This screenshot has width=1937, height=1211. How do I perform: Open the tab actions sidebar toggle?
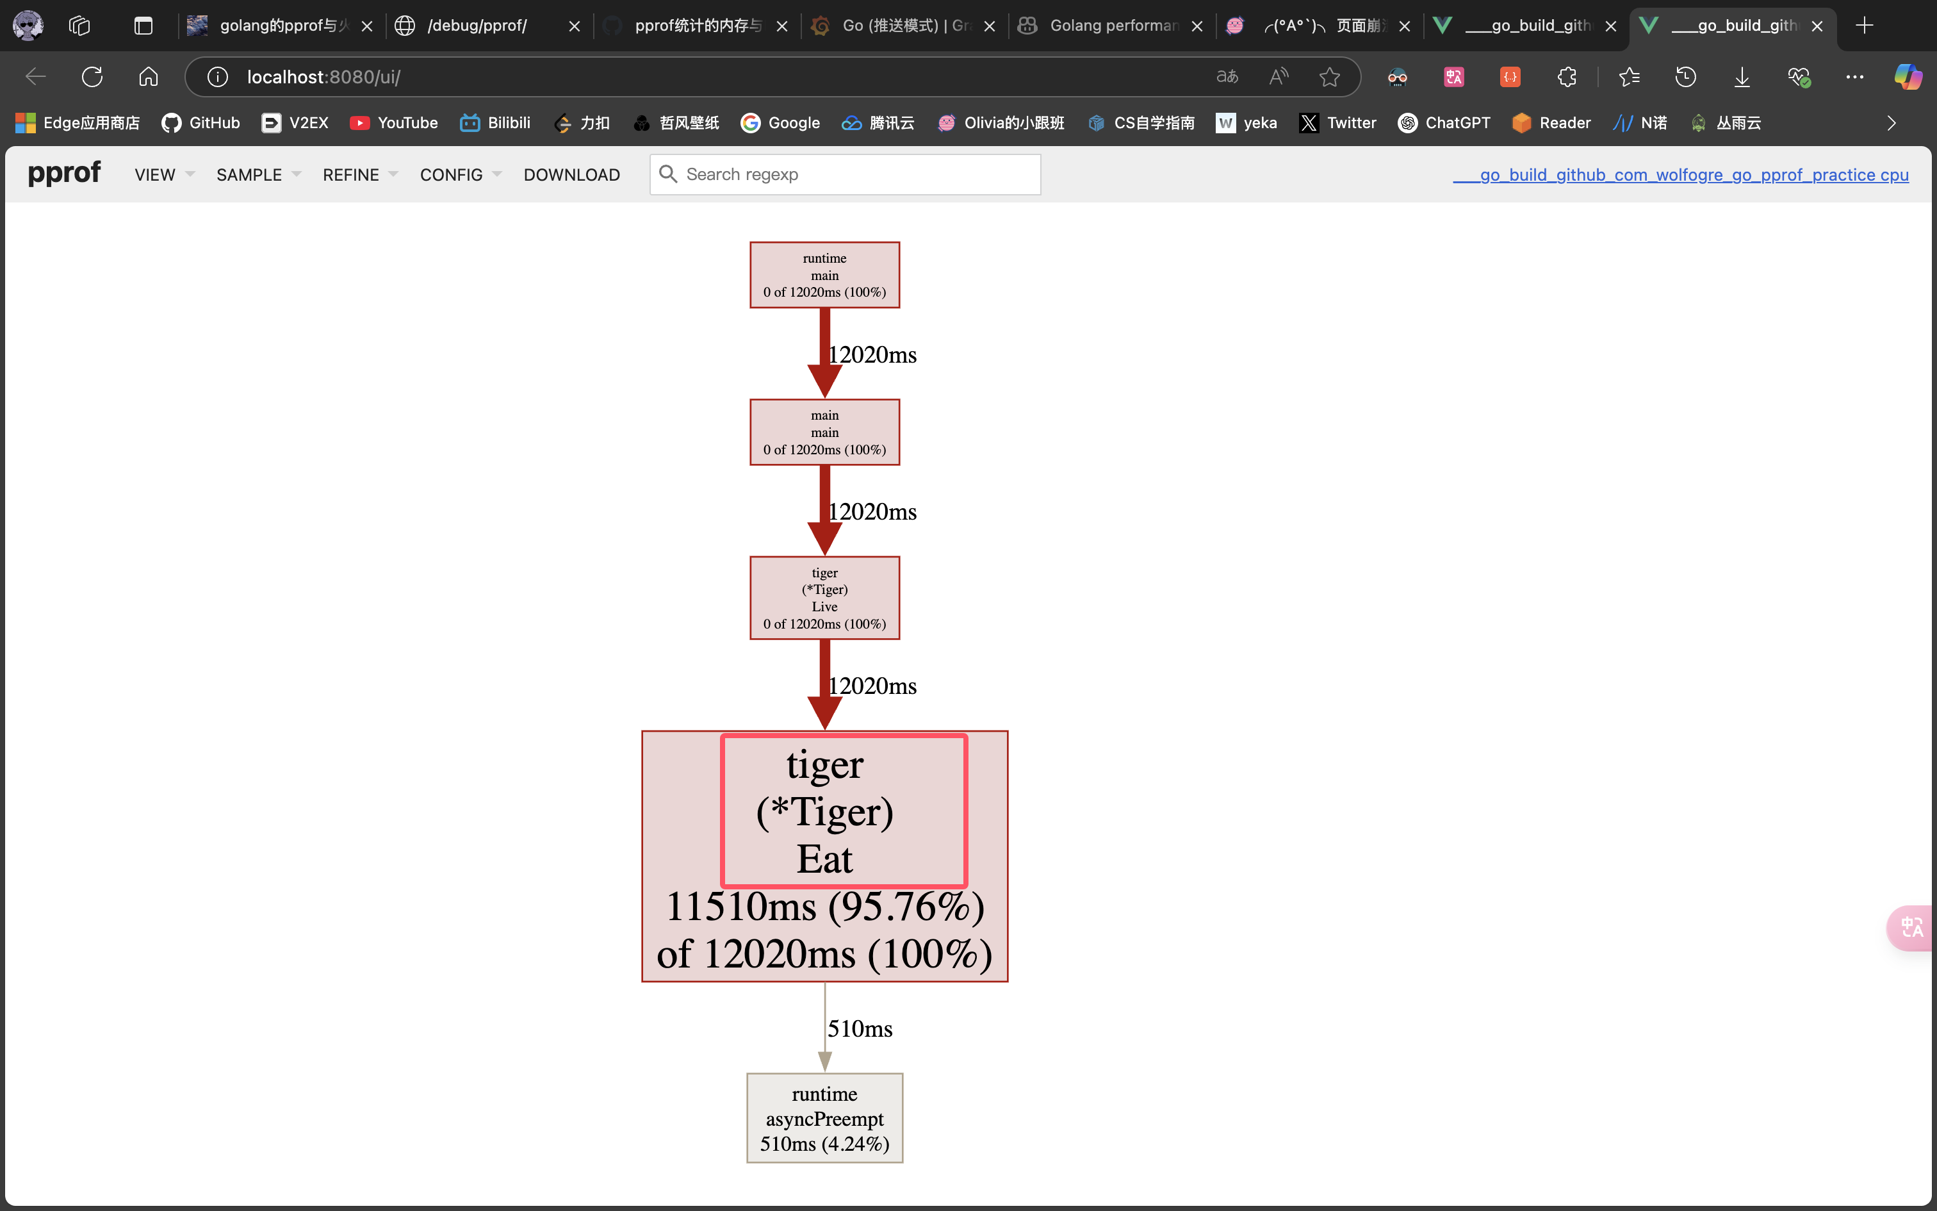143,26
